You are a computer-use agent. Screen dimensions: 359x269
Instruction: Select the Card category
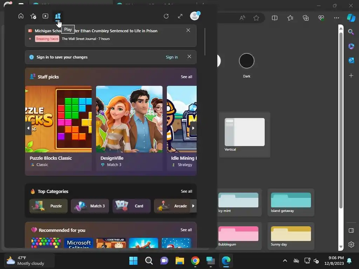tap(131, 206)
